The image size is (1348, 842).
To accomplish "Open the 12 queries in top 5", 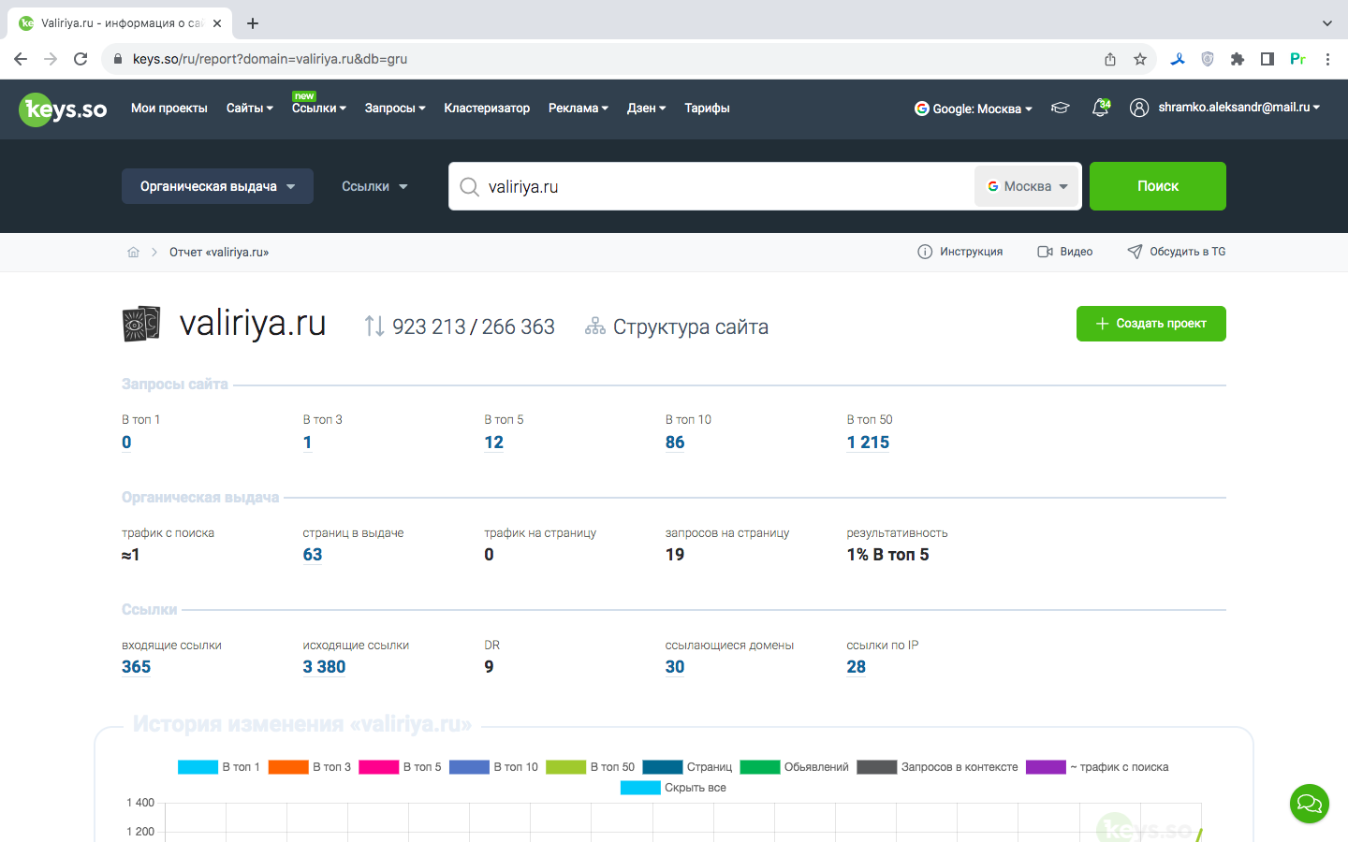I will (x=494, y=443).
